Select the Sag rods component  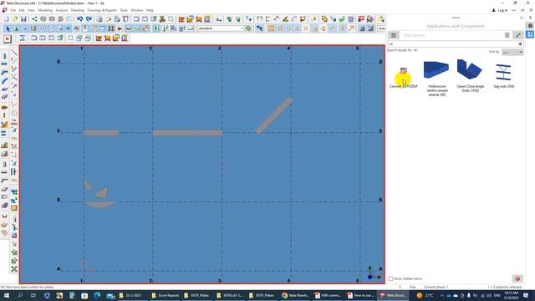pos(503,76)
